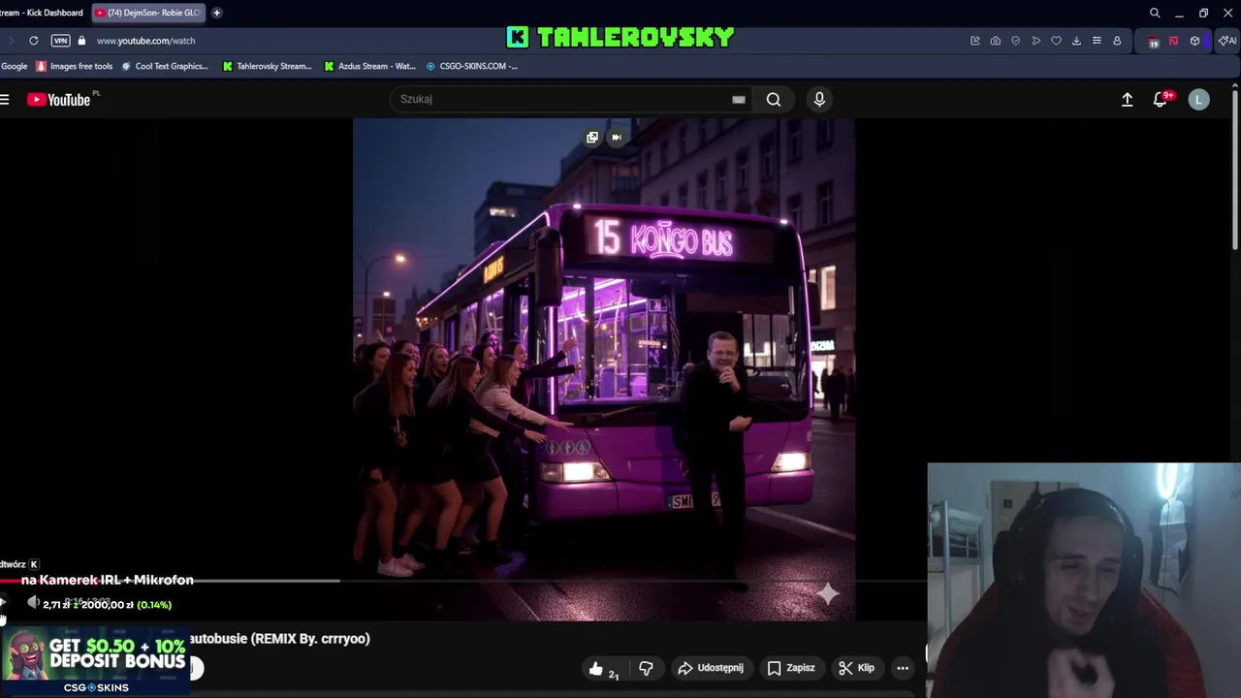Start YouTube voice search with microphone
The width and height of the screenshot is (1241, 698).
coord(819,99)
